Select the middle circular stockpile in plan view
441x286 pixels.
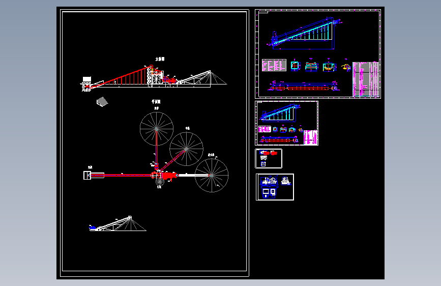pos(186,149)
